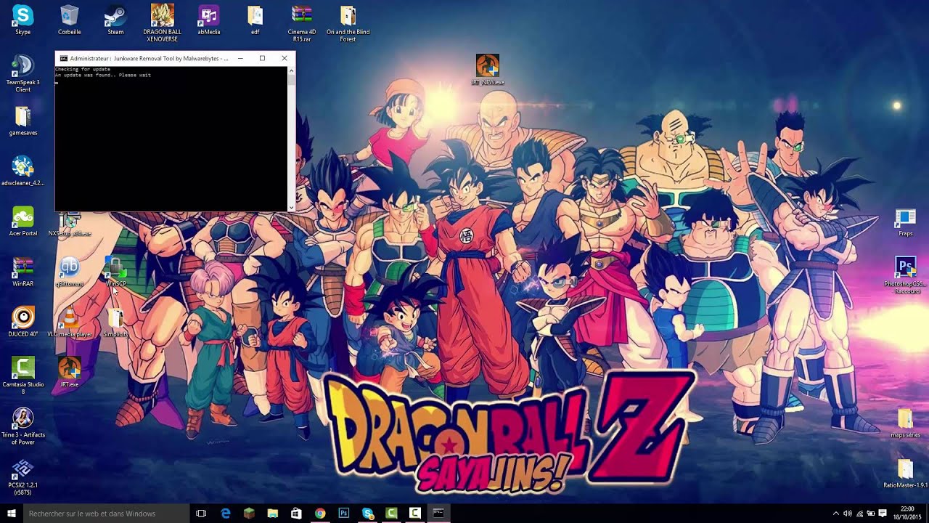This screenshot has width=929, height=523.
Task: Open the Photoshop CS6 shortcut
Action: pos(905,275)
